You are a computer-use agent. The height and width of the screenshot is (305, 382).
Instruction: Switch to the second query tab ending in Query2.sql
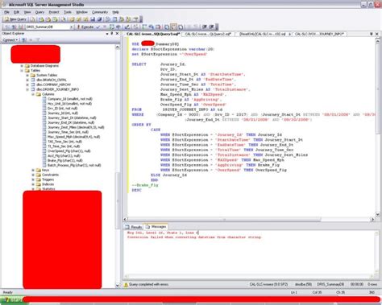[209, 34]
